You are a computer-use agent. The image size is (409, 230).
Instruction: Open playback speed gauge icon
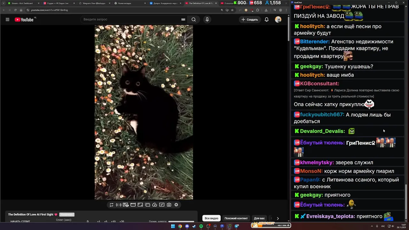point(155,205)
